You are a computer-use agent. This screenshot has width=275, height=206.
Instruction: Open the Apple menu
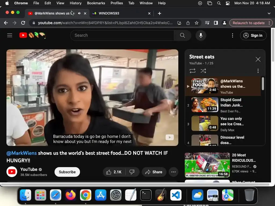7,3
